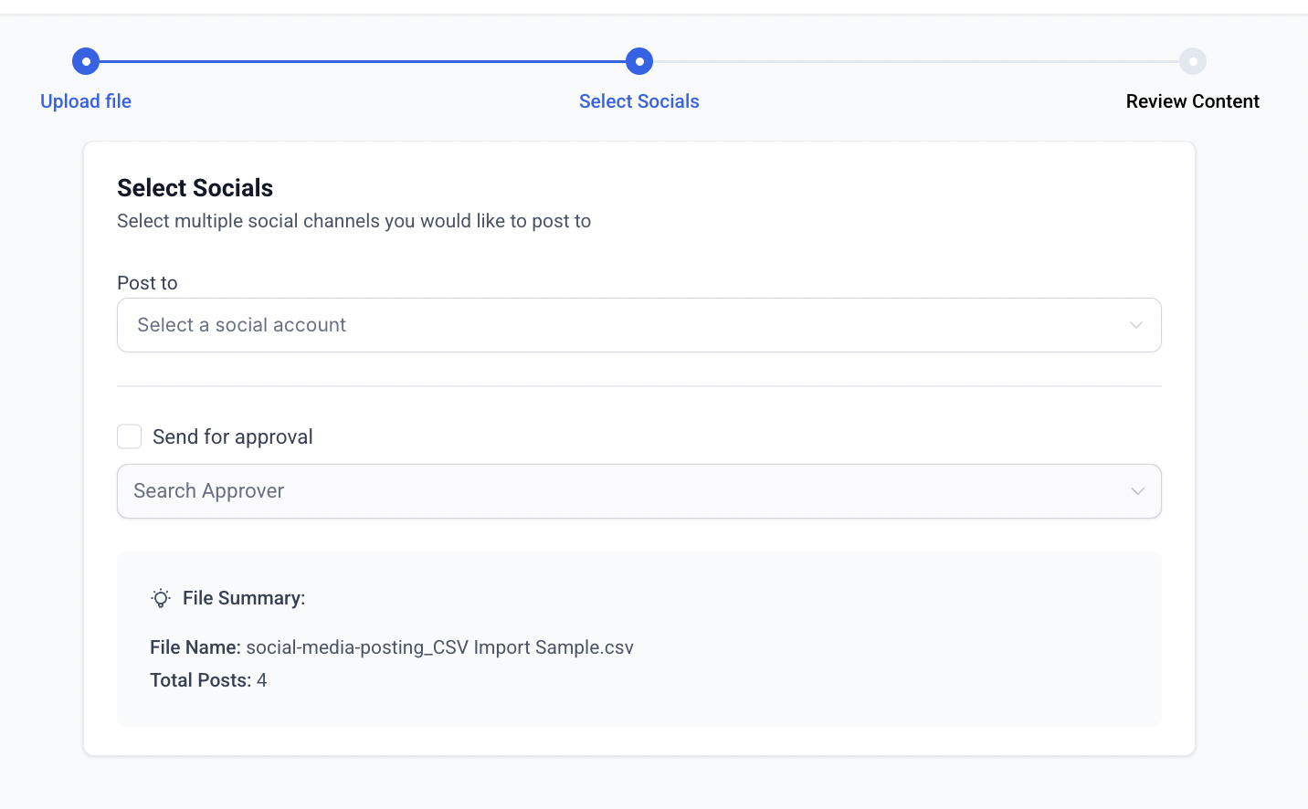1308x809 pixels.
Task: Select the Select Socials step label
Action: [x=639, y=101]
